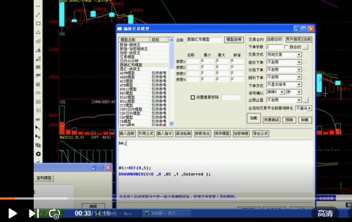352x222 pixels.
Task: Click the loop replay icon in player
Action: click(54, 213)
